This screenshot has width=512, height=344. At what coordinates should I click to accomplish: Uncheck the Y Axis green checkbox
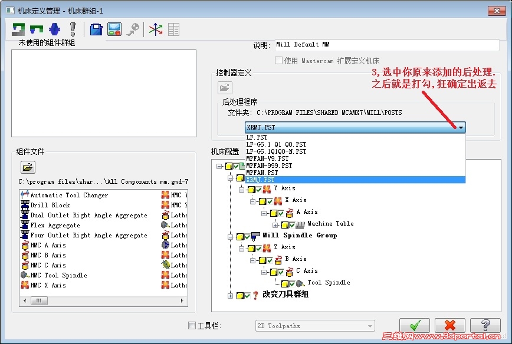[258, 190]
